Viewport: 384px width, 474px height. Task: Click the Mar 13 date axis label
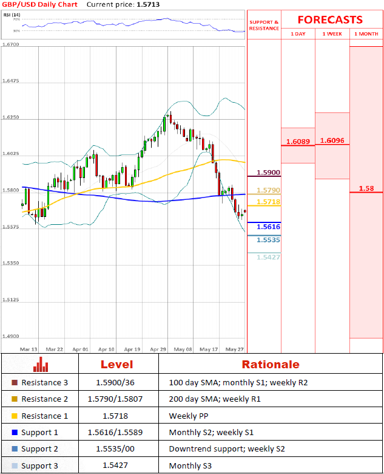point(29,349)
